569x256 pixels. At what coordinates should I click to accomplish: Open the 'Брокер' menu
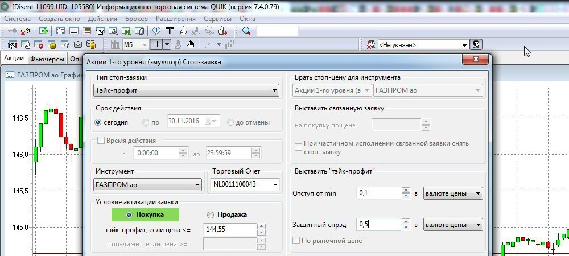(137, 19)
